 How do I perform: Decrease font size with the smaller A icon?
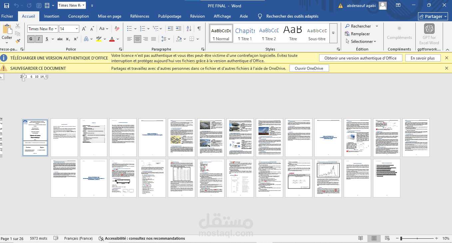tap(92, 29)
